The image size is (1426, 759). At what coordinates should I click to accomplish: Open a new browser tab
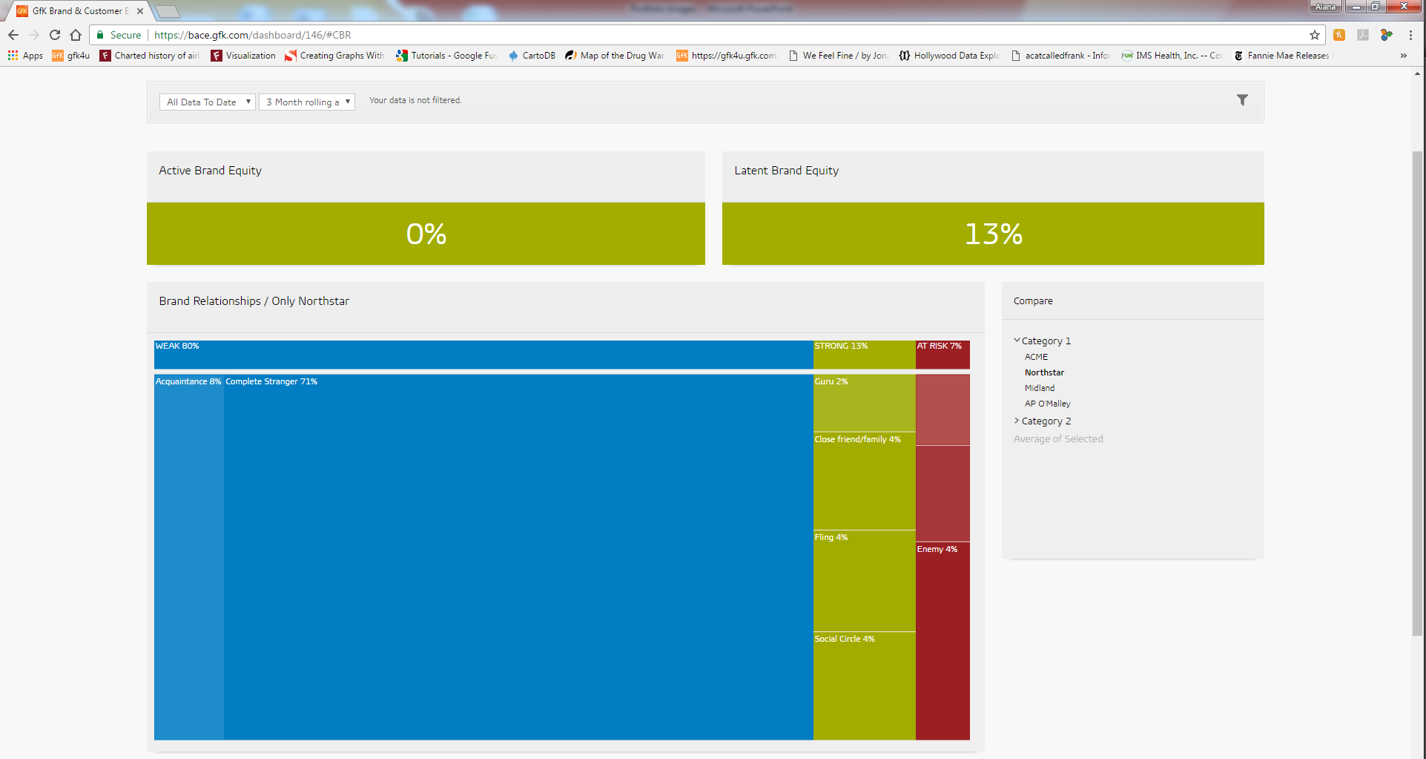pyautogui.click(x=168, y=11)
